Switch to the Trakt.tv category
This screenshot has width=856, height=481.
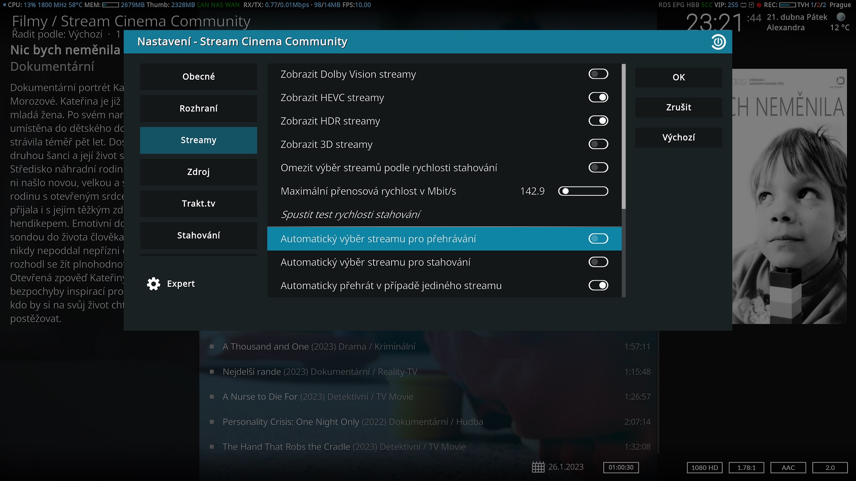click(x=198, y=204)
